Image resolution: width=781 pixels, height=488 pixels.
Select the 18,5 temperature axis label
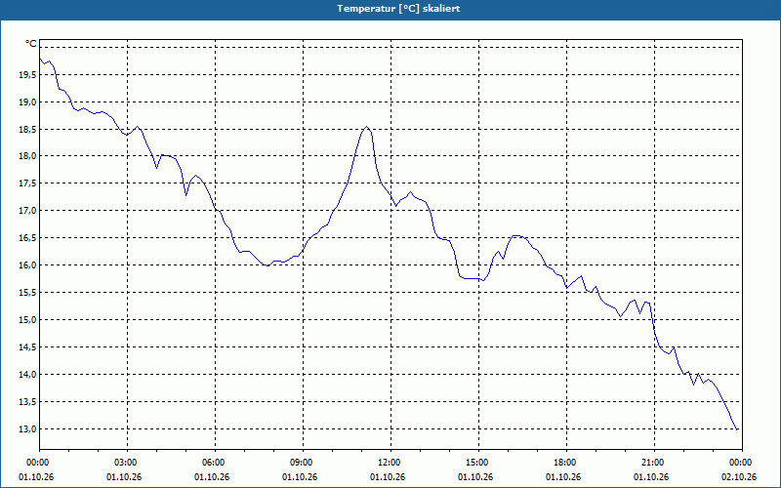[x=27, y=130]
